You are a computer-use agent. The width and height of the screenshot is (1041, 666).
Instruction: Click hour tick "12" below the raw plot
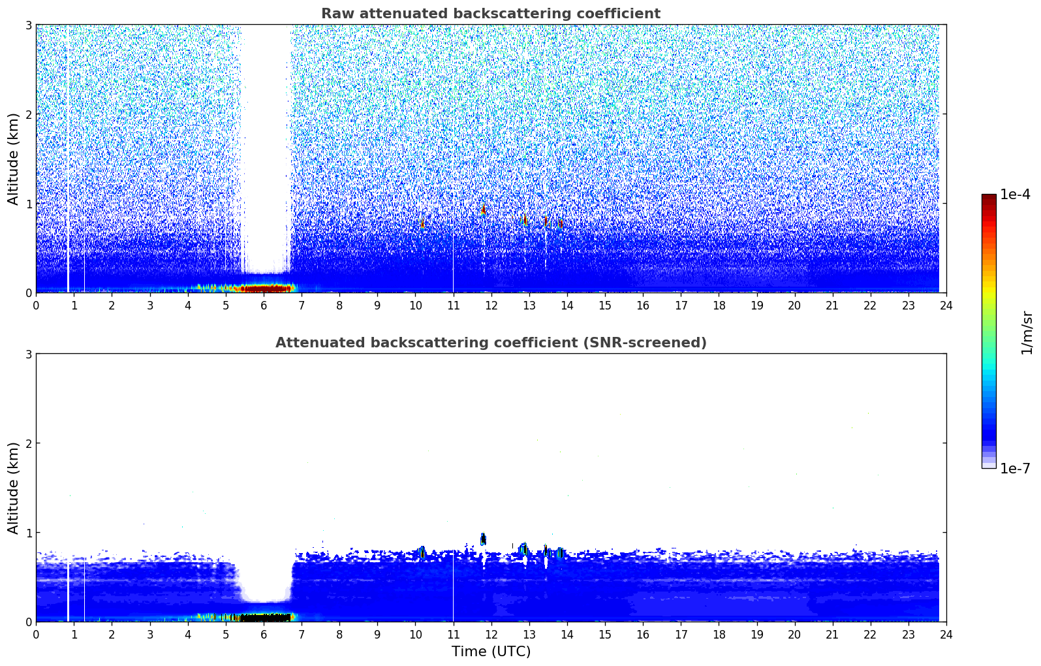click(x=491, y=305)
